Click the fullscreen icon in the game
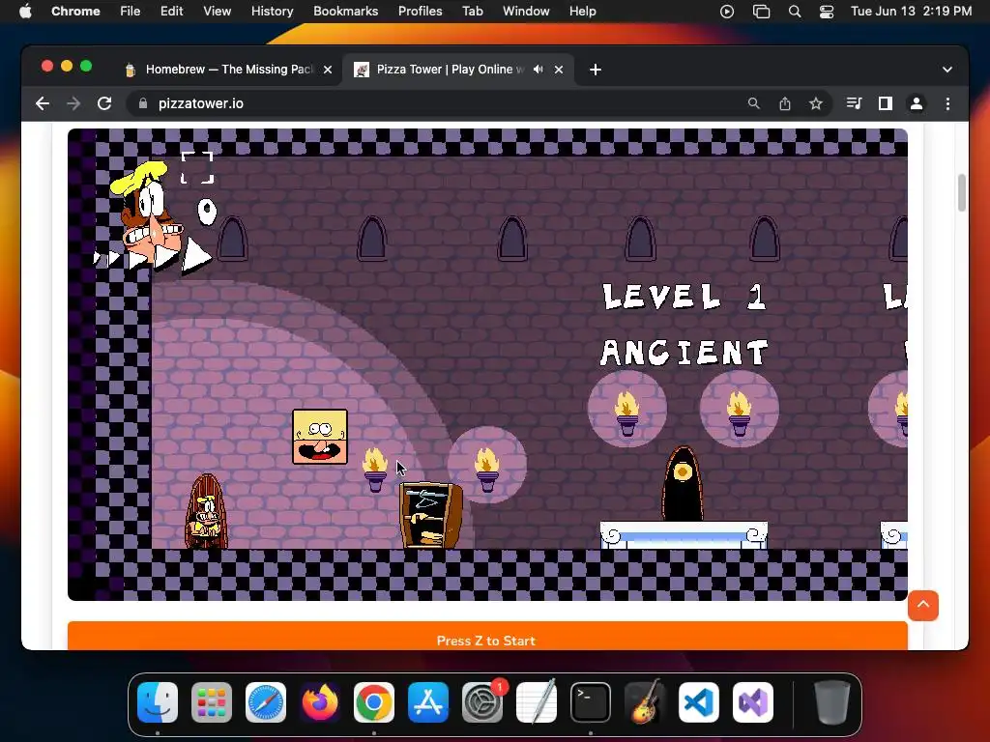The width and height of the screenshot is (990, 742). (x=197, y=168)
